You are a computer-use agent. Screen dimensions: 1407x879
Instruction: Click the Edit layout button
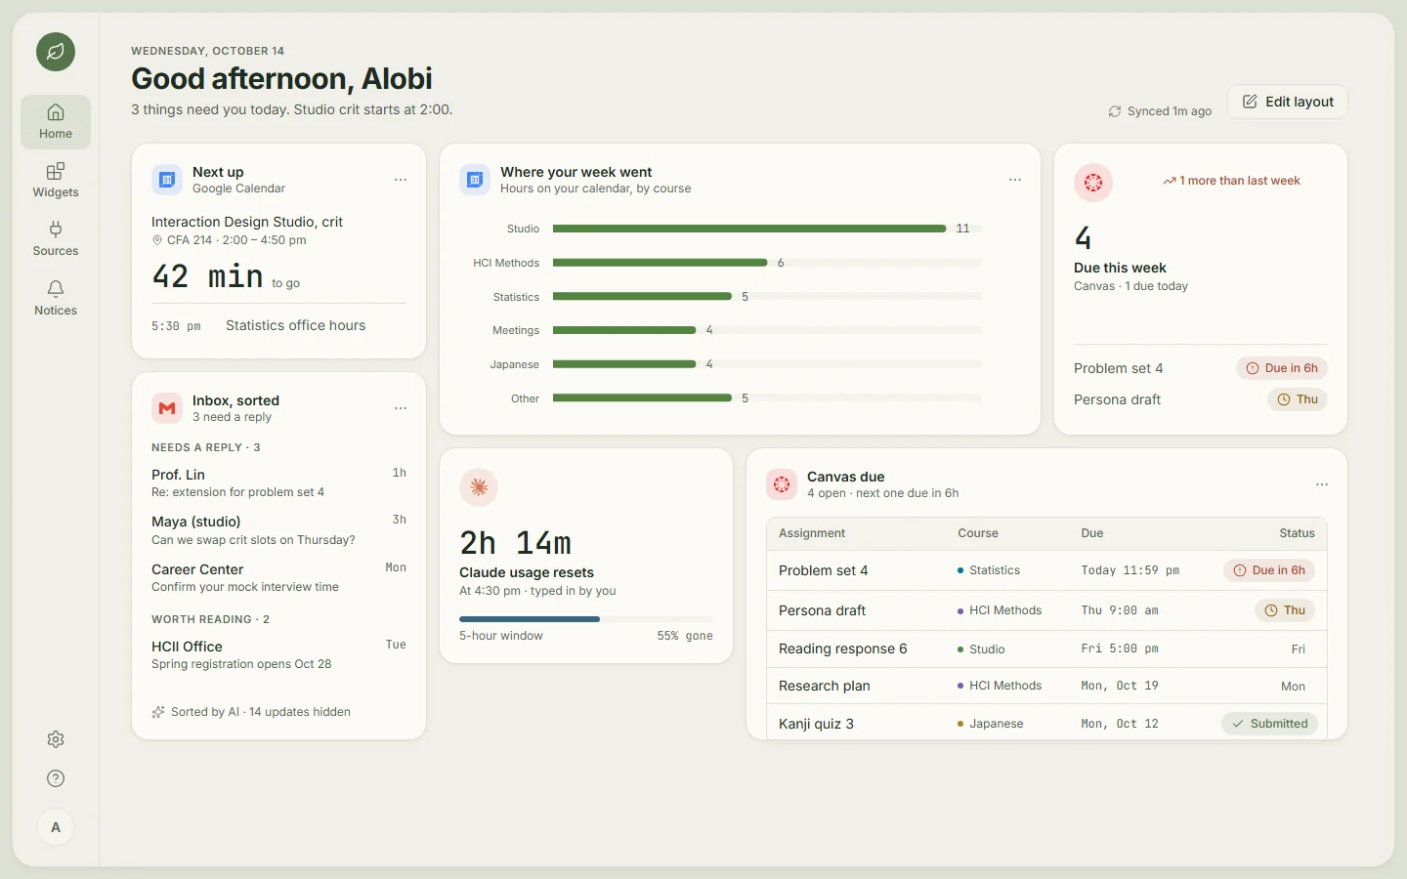point(1288,102)
